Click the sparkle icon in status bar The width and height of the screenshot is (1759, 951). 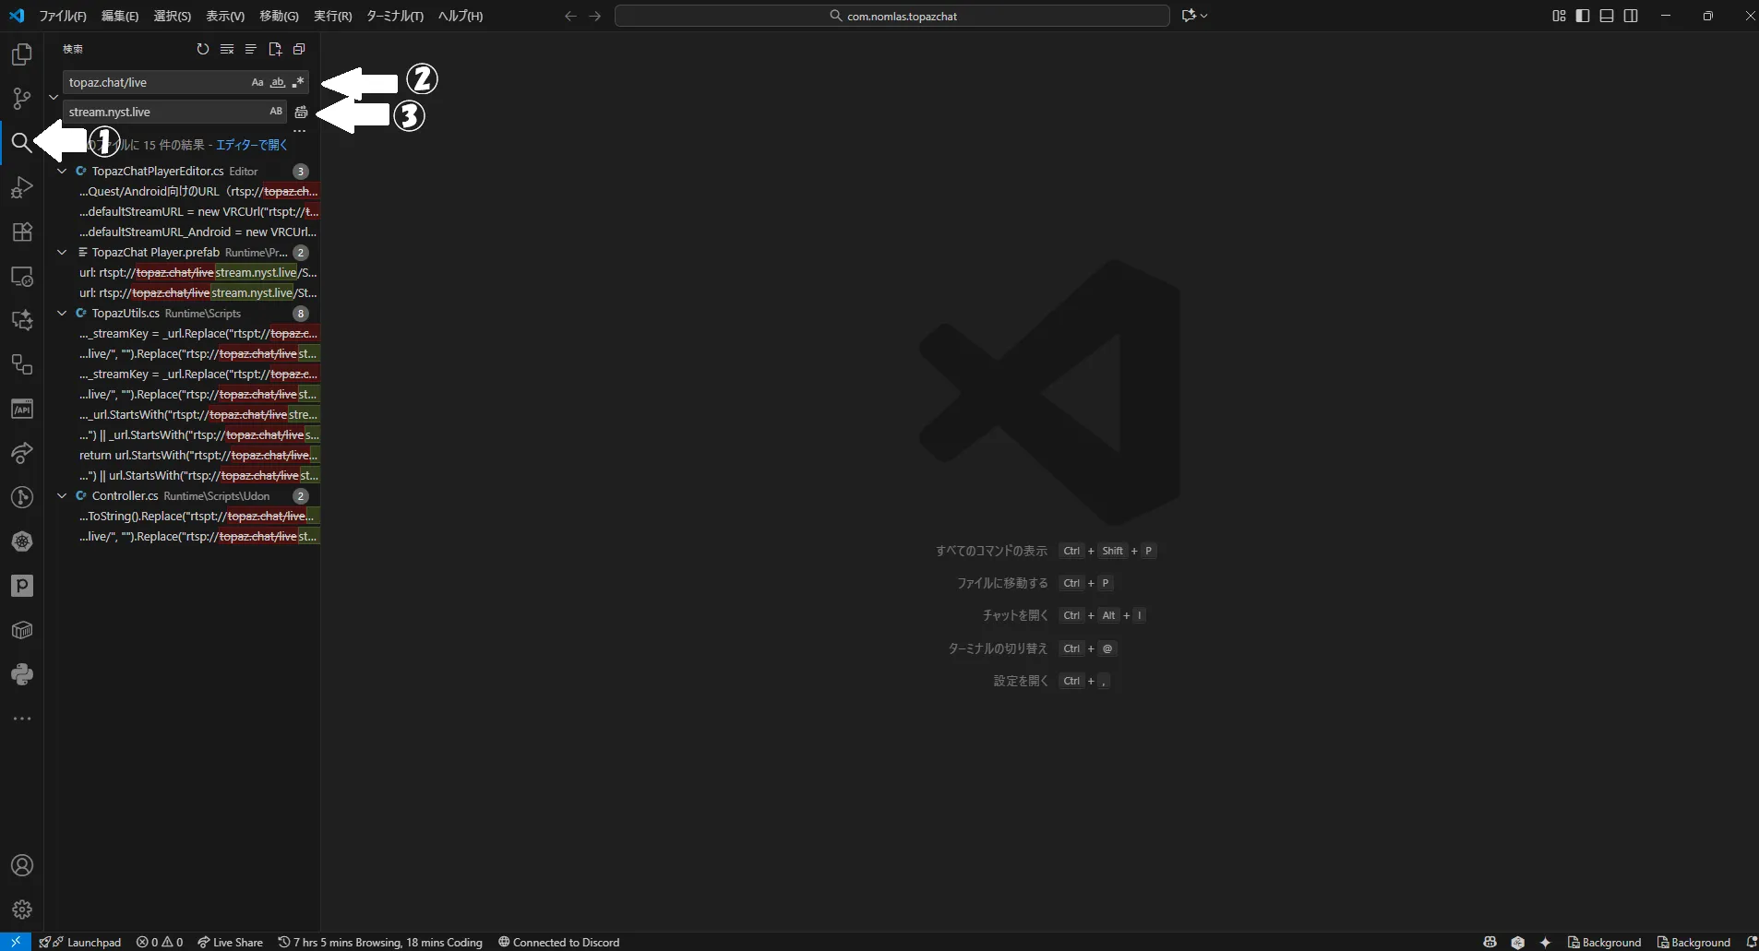1545,942
